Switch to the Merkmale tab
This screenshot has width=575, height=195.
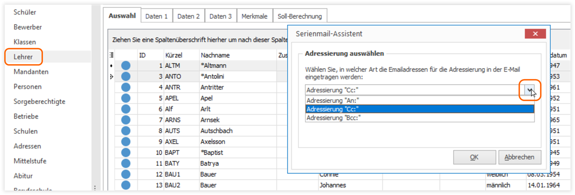(255, 16)
